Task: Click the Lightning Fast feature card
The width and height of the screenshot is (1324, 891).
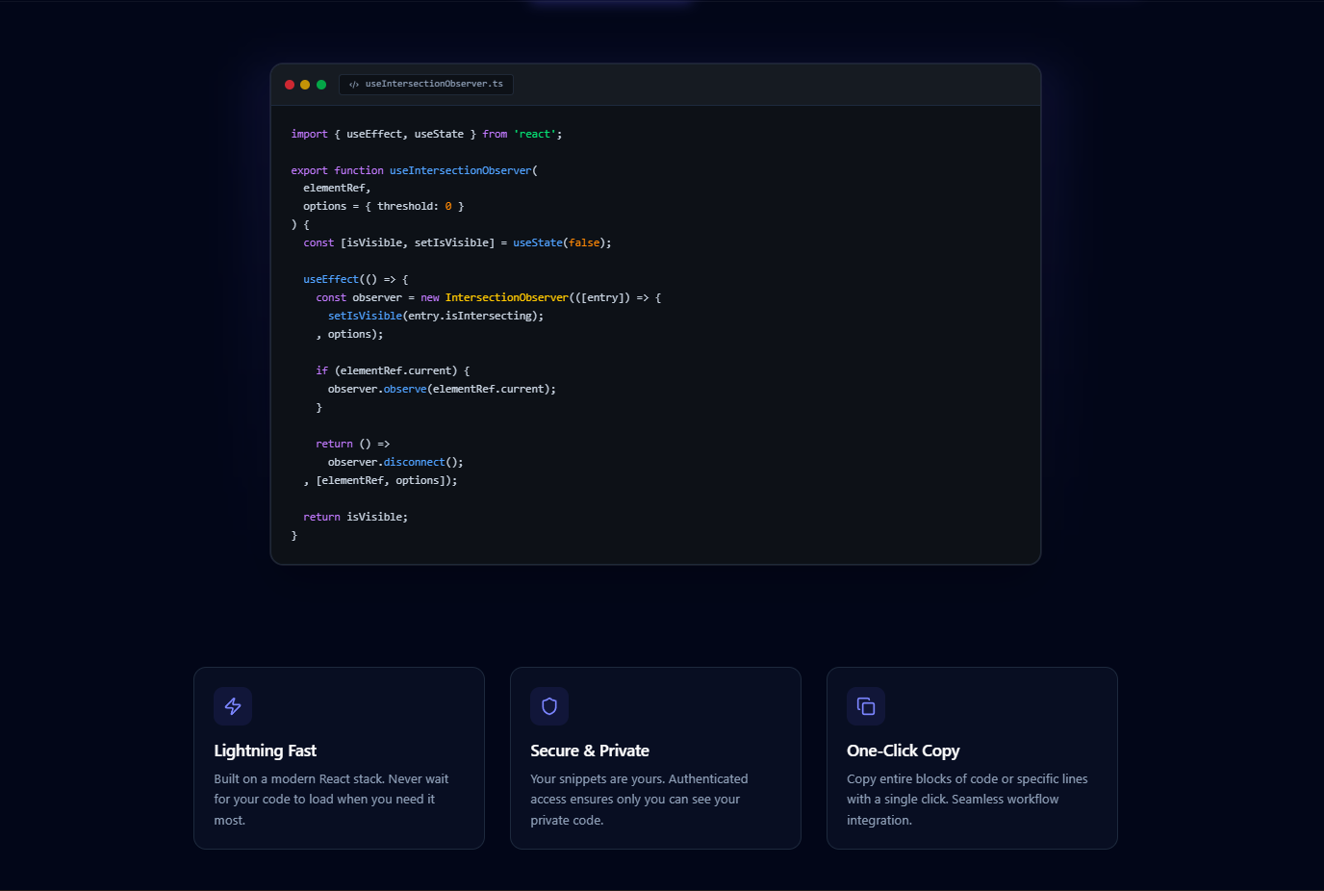Action: 339,757
